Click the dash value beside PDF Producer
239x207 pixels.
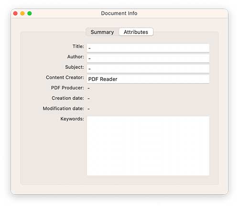tap(89, 88)
